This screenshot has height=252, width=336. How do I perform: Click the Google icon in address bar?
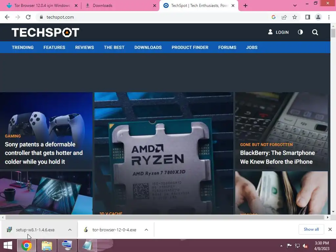point(273,17)
